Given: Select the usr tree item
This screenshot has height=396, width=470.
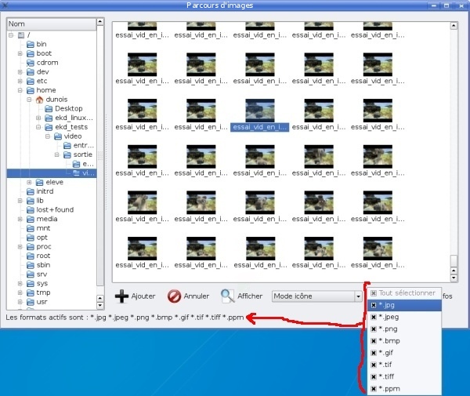Looking at the screenshot, I should pos(42,302).
